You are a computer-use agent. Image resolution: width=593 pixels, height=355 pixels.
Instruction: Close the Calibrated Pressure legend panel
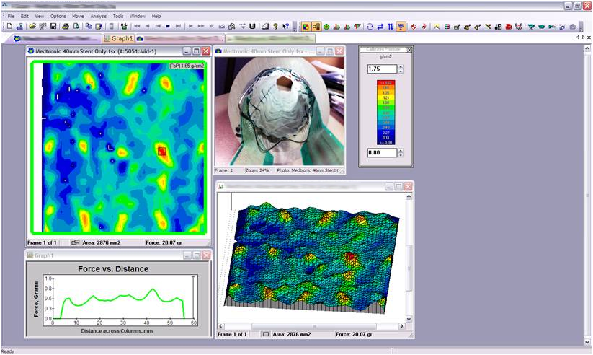[x=410, y=50]
